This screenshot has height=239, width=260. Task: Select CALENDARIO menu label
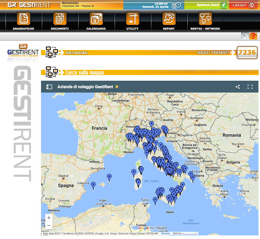tap(96, 29)
